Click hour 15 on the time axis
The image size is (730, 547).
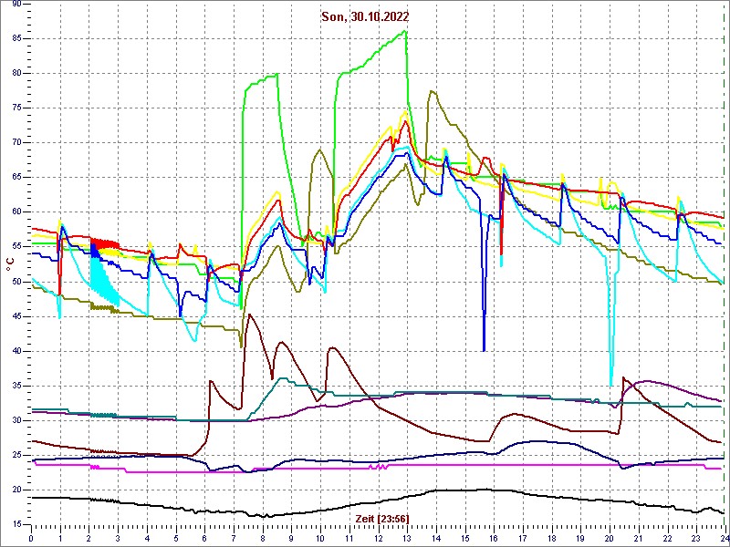pos(464,538)
